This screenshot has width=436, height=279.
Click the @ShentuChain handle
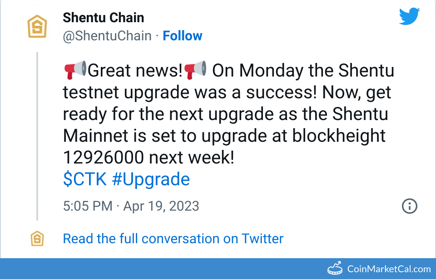tap(107, 36)
